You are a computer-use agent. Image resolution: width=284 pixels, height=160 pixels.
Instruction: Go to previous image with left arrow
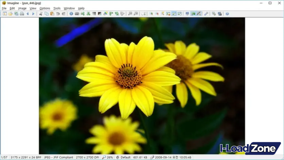(x=27, y=14)
